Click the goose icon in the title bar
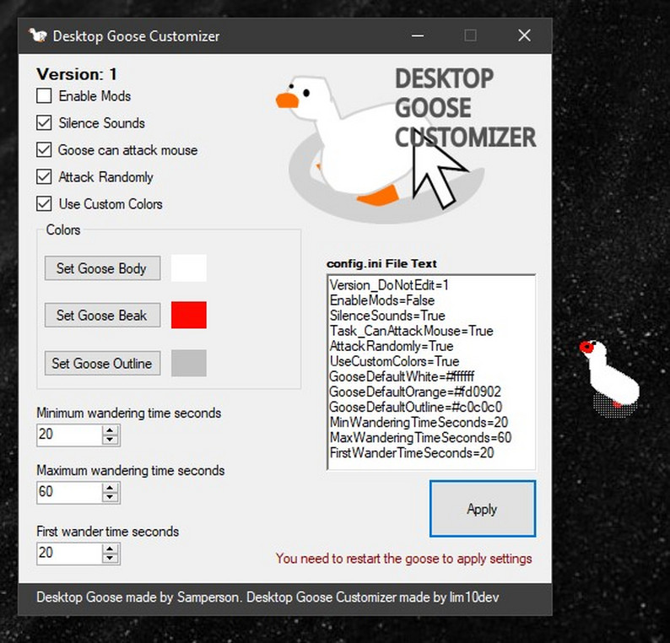 [38, 35]
